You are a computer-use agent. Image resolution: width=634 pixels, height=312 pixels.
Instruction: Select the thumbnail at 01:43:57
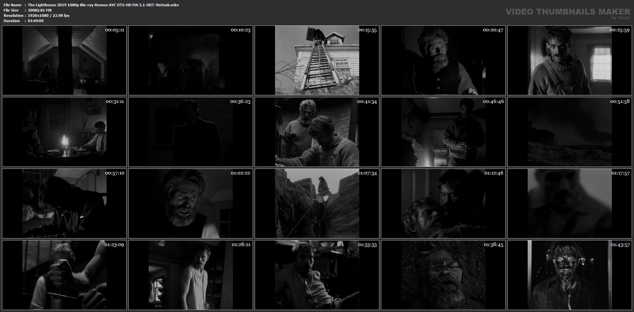coord(570,275)
